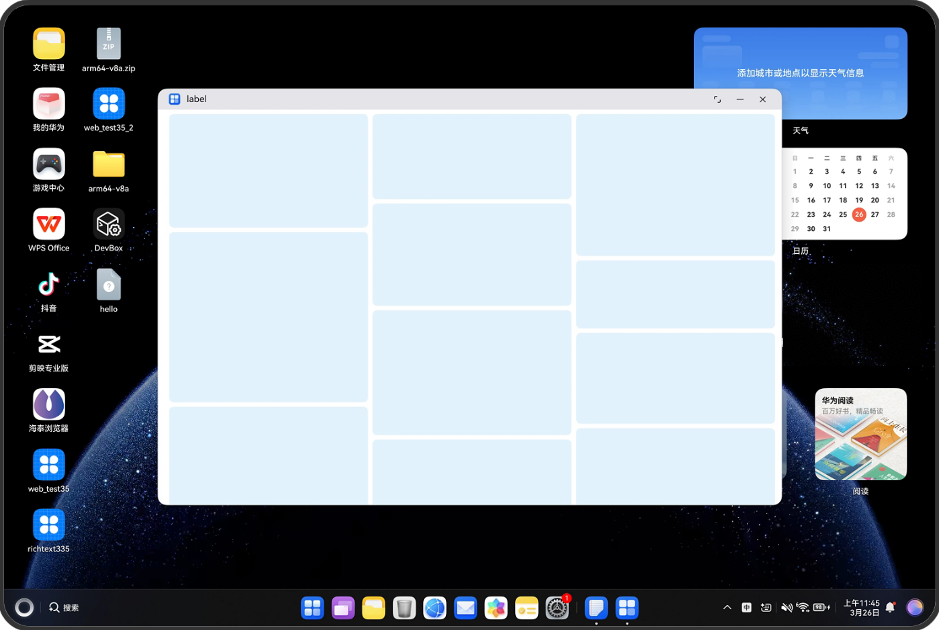Viewport: 939px width, 630px height.
Task: Launch the DevBox desktop app
Action: (108, 224)
